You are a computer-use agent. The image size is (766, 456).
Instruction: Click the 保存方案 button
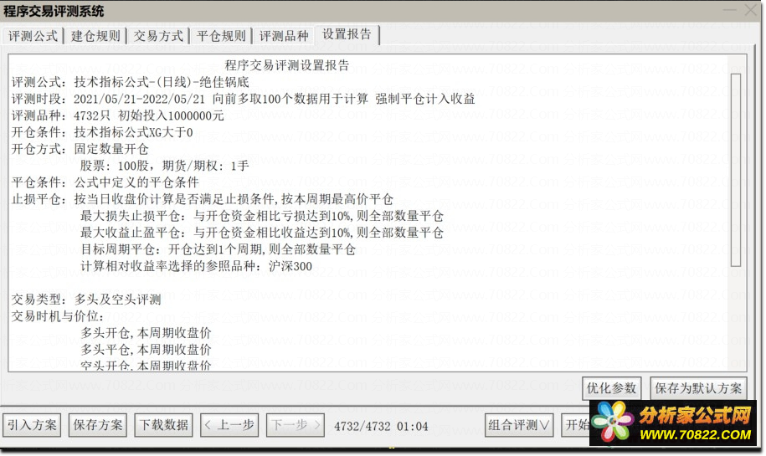coord(98,425)
